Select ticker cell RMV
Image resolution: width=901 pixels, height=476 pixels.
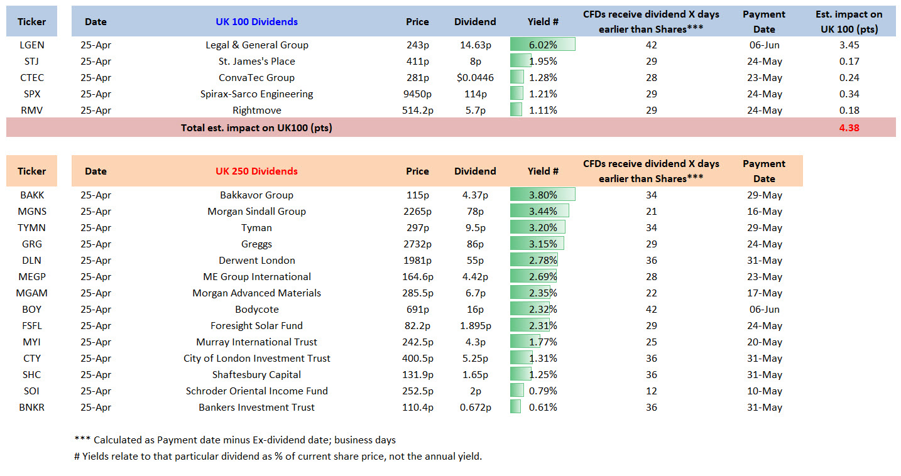click(31, 110)
